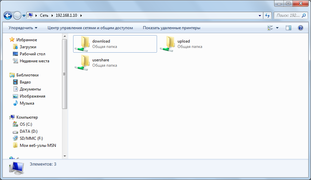Select the download shared folder icon
Viewport: 311px width, 180px height.
83,44
